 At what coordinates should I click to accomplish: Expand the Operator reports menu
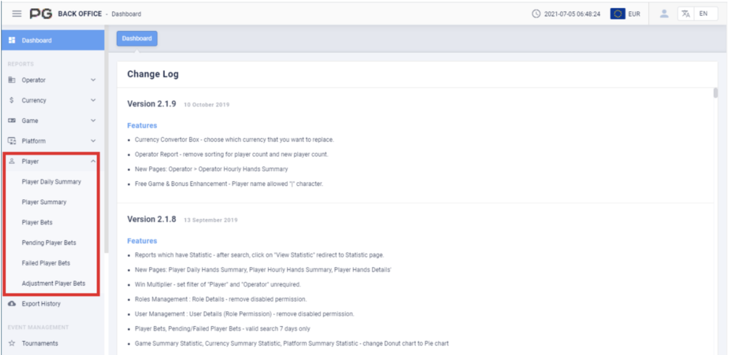pos(52,80)
